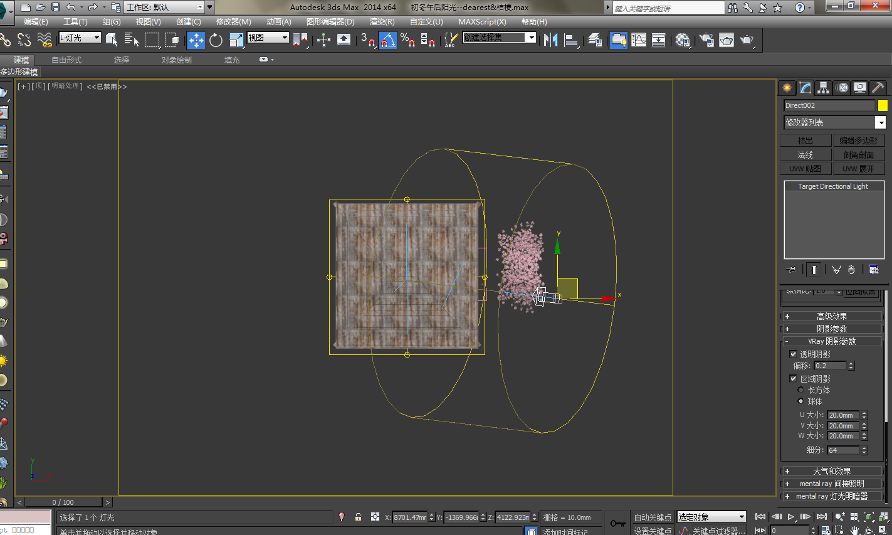Open Rendered Frame Window
Image resolution: width=892 pixels, height=535 pixels.
(727, 40)
